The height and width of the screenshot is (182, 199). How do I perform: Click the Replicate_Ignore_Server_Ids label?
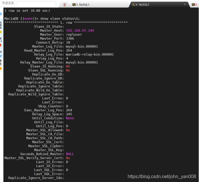[36, 178]
